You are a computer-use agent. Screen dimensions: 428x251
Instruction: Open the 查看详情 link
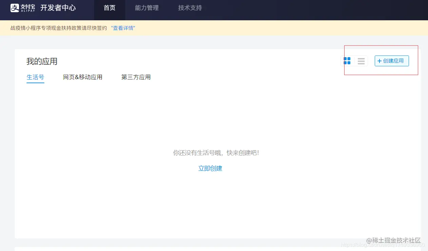tap(123, 28)
